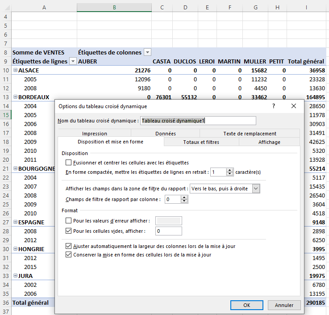Uncheck Conserver la mise en forme checkbox
Viewport: 329px width, 315px height.
tap(68, 255)
